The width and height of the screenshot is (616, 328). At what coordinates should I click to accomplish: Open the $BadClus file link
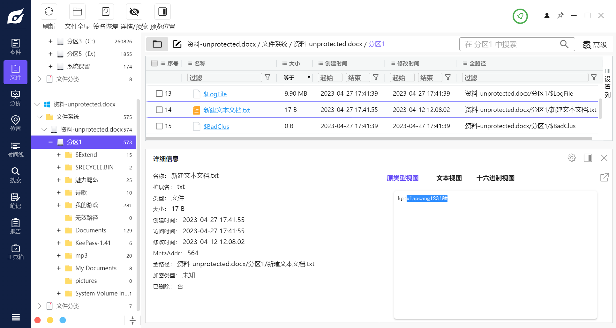(x=216, y=127)
